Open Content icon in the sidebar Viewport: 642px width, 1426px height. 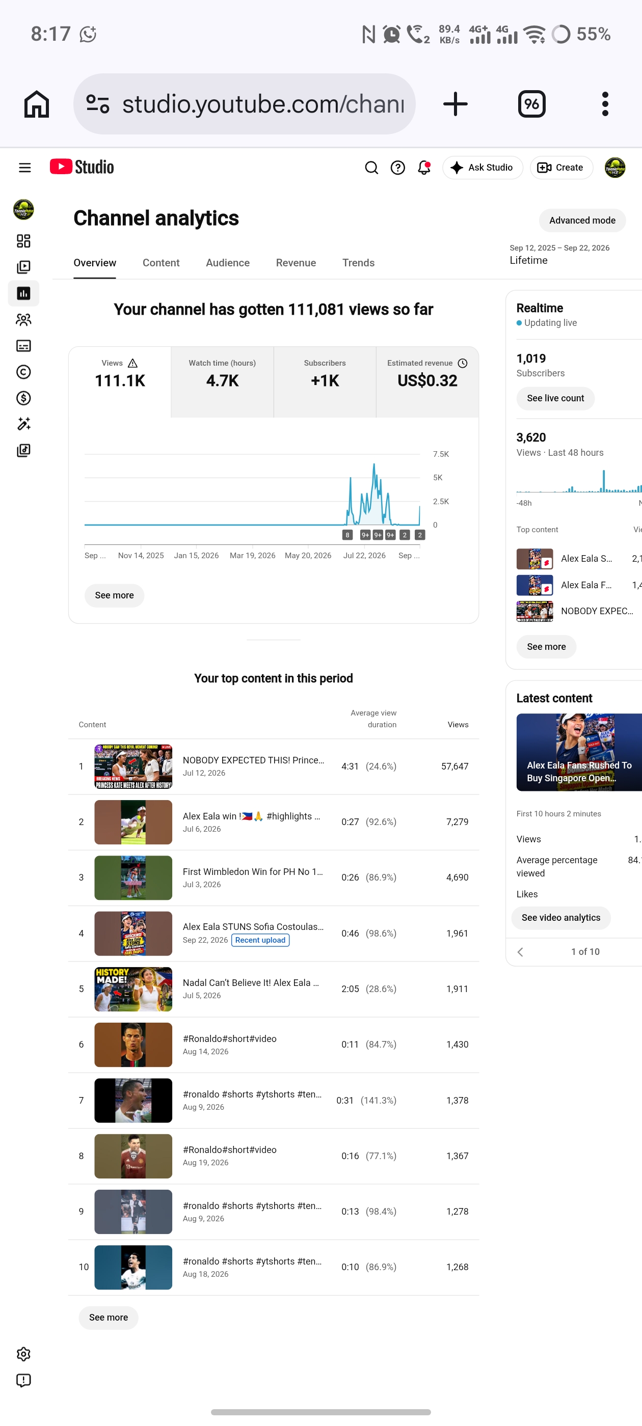click(x=23, y=267)
